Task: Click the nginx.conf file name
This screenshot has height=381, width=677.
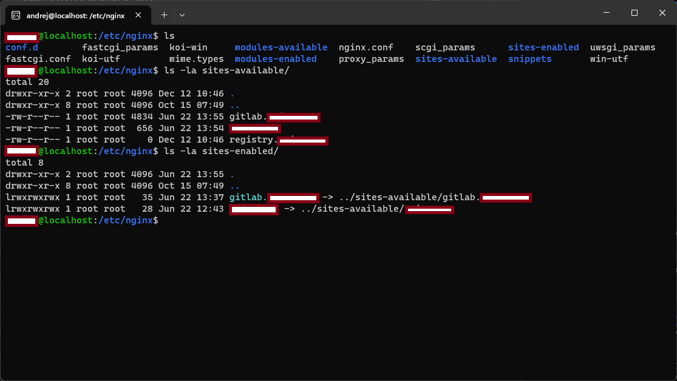Action: click(371, 47)
